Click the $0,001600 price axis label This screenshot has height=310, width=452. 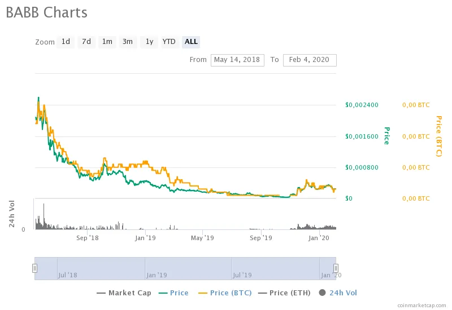pyautogui.click(x=362, y=136)
